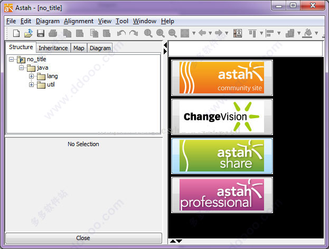Open the Alignment menu
Screen dimensions: 329x249
79,21
